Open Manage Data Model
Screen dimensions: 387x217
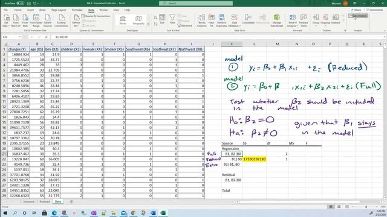point(277,20)
